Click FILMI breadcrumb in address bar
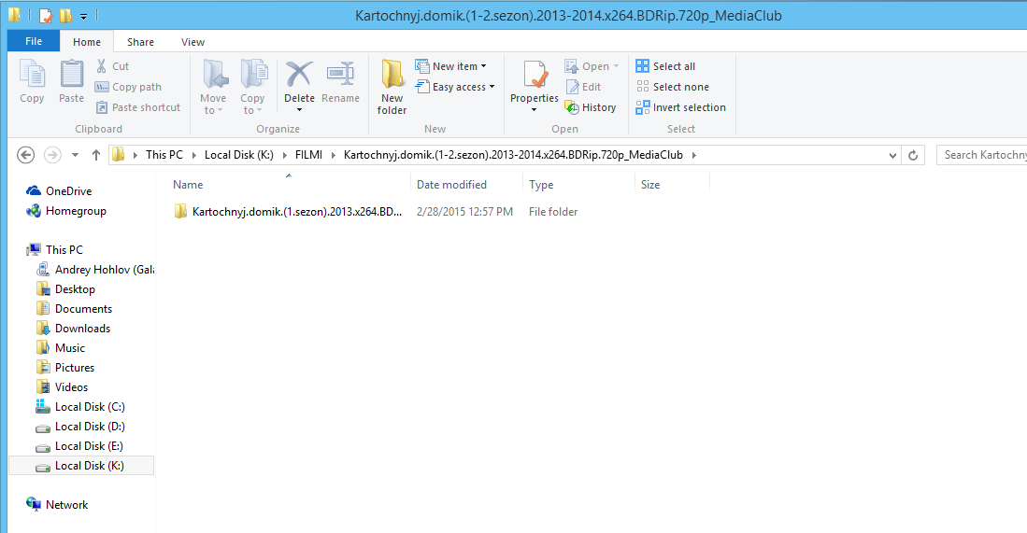The height and width of the screenshot is (533, 1027). pyautogui.click(x=308, y=155)
